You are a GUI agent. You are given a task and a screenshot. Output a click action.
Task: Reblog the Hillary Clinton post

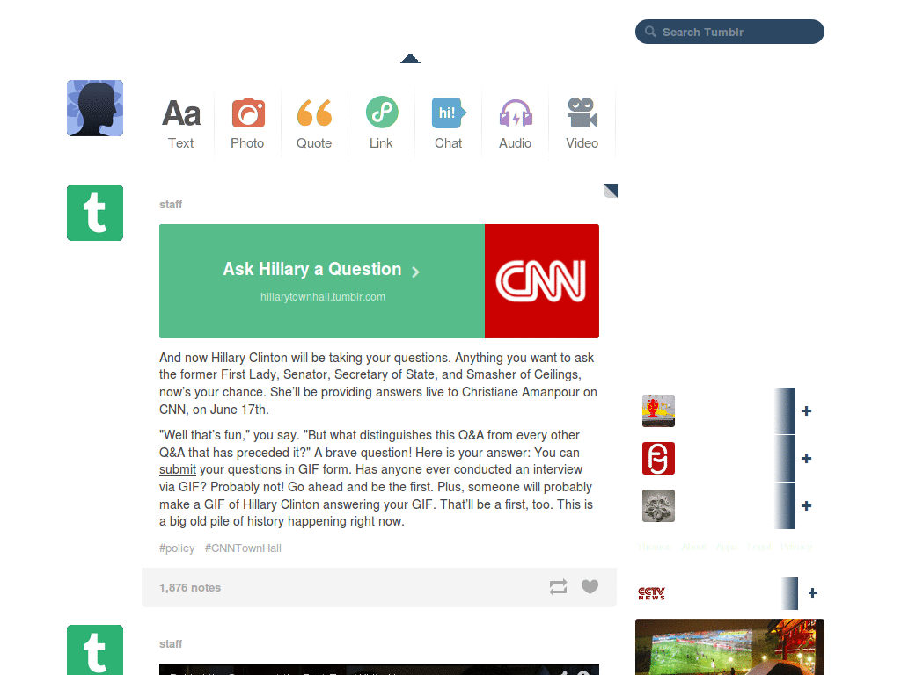pos(558,586)
